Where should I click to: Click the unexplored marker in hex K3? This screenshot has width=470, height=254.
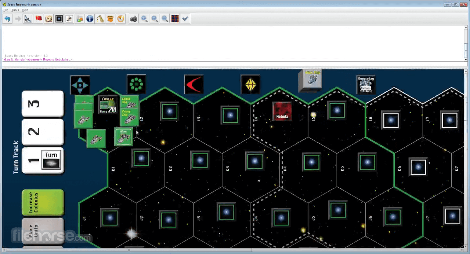255,161
